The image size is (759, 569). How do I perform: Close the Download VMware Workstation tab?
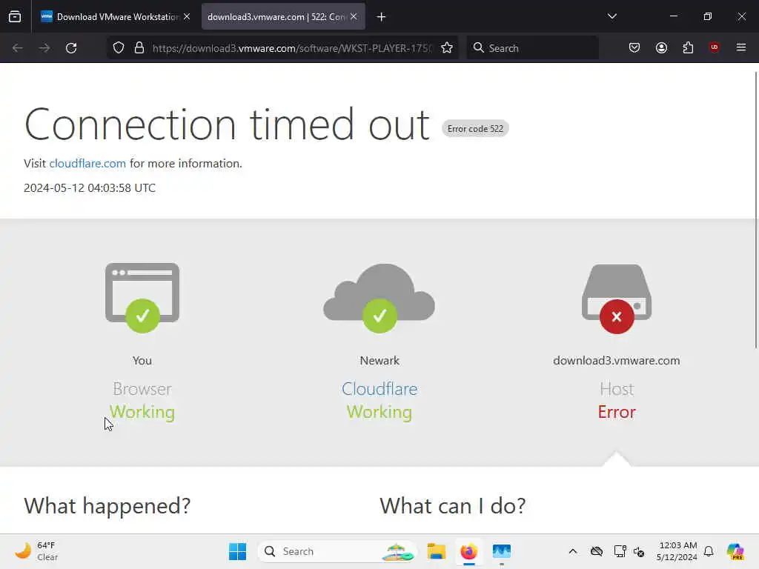pyautogui.click(x=187, y=16)
